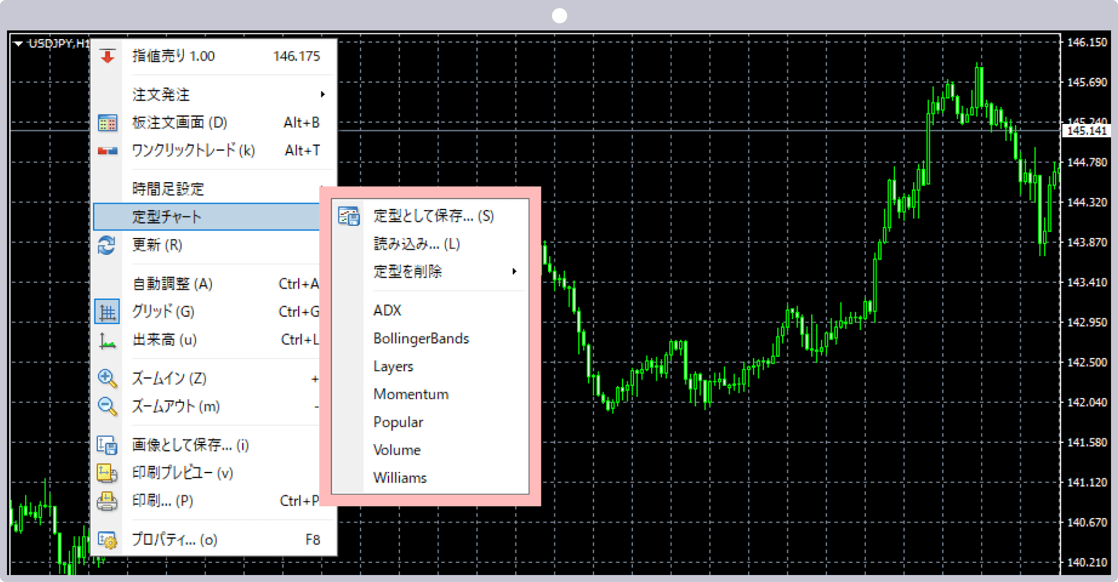The image size is (1118, 582).
Task: Click the red sell limit arrow icon
Action: pos(107,56)
